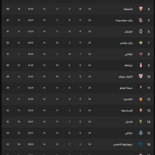Click the Athletic Bilbao striped crest
This screenshot has width=155, height=155.
coord(141,77)
